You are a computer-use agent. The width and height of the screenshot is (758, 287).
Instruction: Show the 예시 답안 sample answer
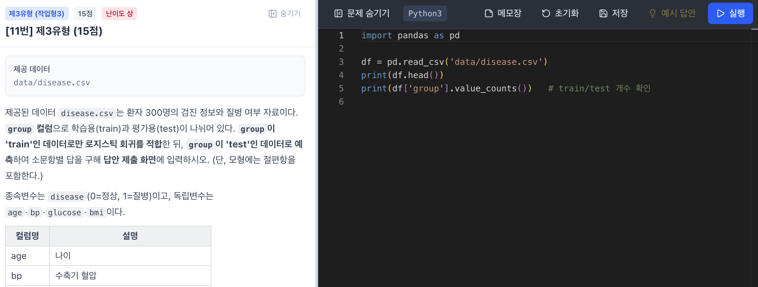pos(672,13)
